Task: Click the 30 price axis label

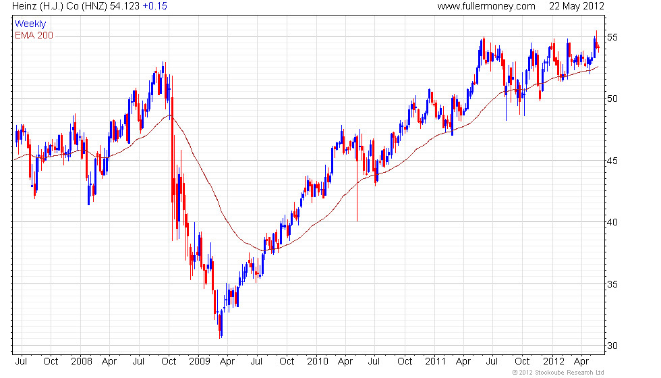Action: [612, 346]
